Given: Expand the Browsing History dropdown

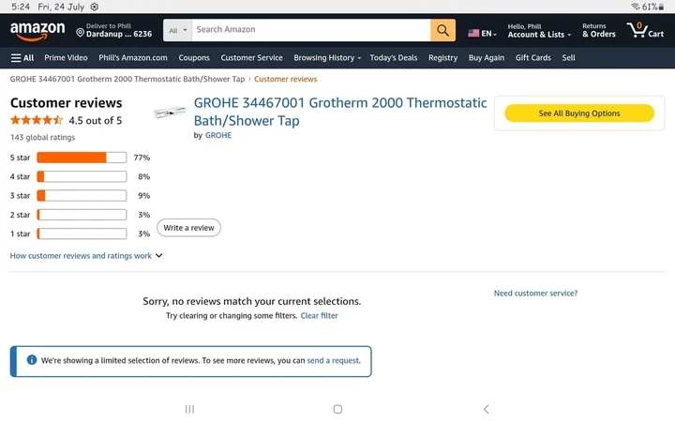Looking at the screenshot, I should coord(327,58).
